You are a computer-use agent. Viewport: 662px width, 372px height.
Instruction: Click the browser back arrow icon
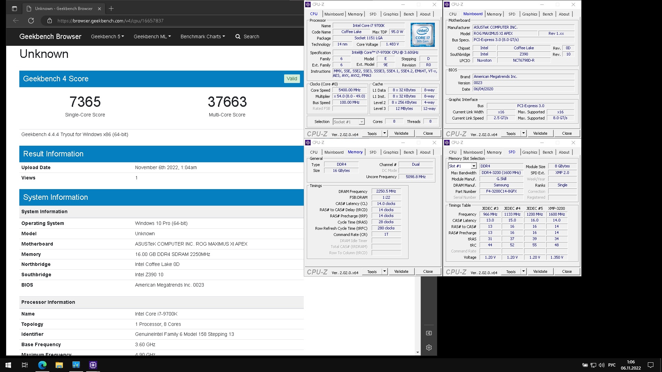pyautogui.click(x=16, y=21)
